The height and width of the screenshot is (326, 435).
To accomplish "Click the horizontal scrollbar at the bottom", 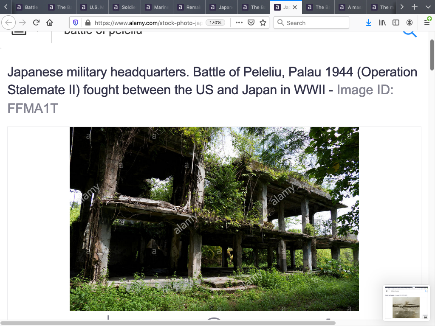I will pos(170,323).
